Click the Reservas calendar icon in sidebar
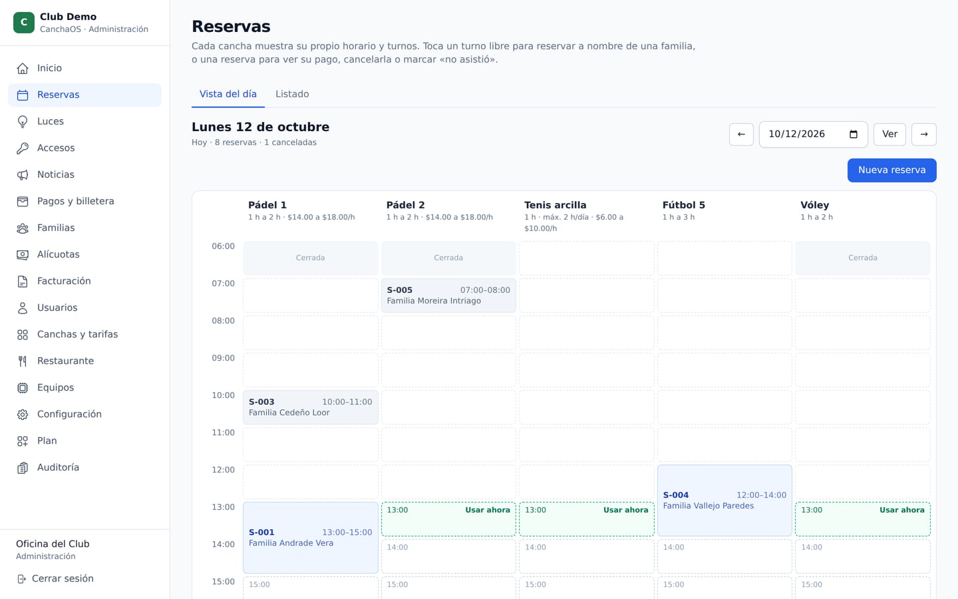The width and height of the screenshot is (958, 599). 23,95
